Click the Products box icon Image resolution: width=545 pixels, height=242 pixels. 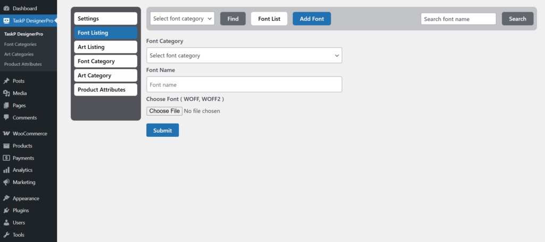click(6, 146)
